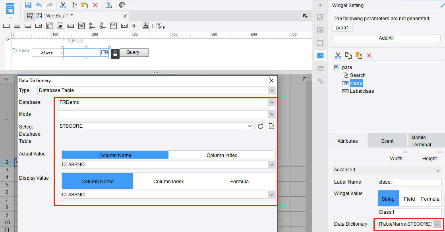Open the Type Database Table dropdown
The height and width of the screenshot is (232, 445).
[272, 90]
